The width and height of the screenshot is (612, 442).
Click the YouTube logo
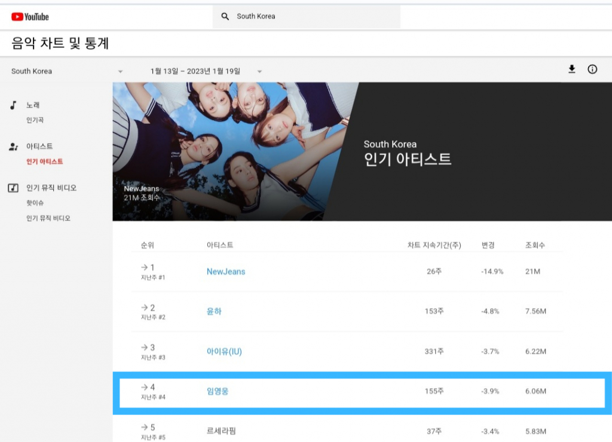[x=30, y=17]
